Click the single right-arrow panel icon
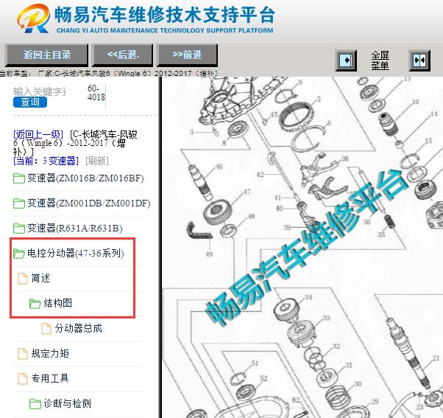Image resolution: width=443 pixels, height=418 pixels. [x=346, y=60]
